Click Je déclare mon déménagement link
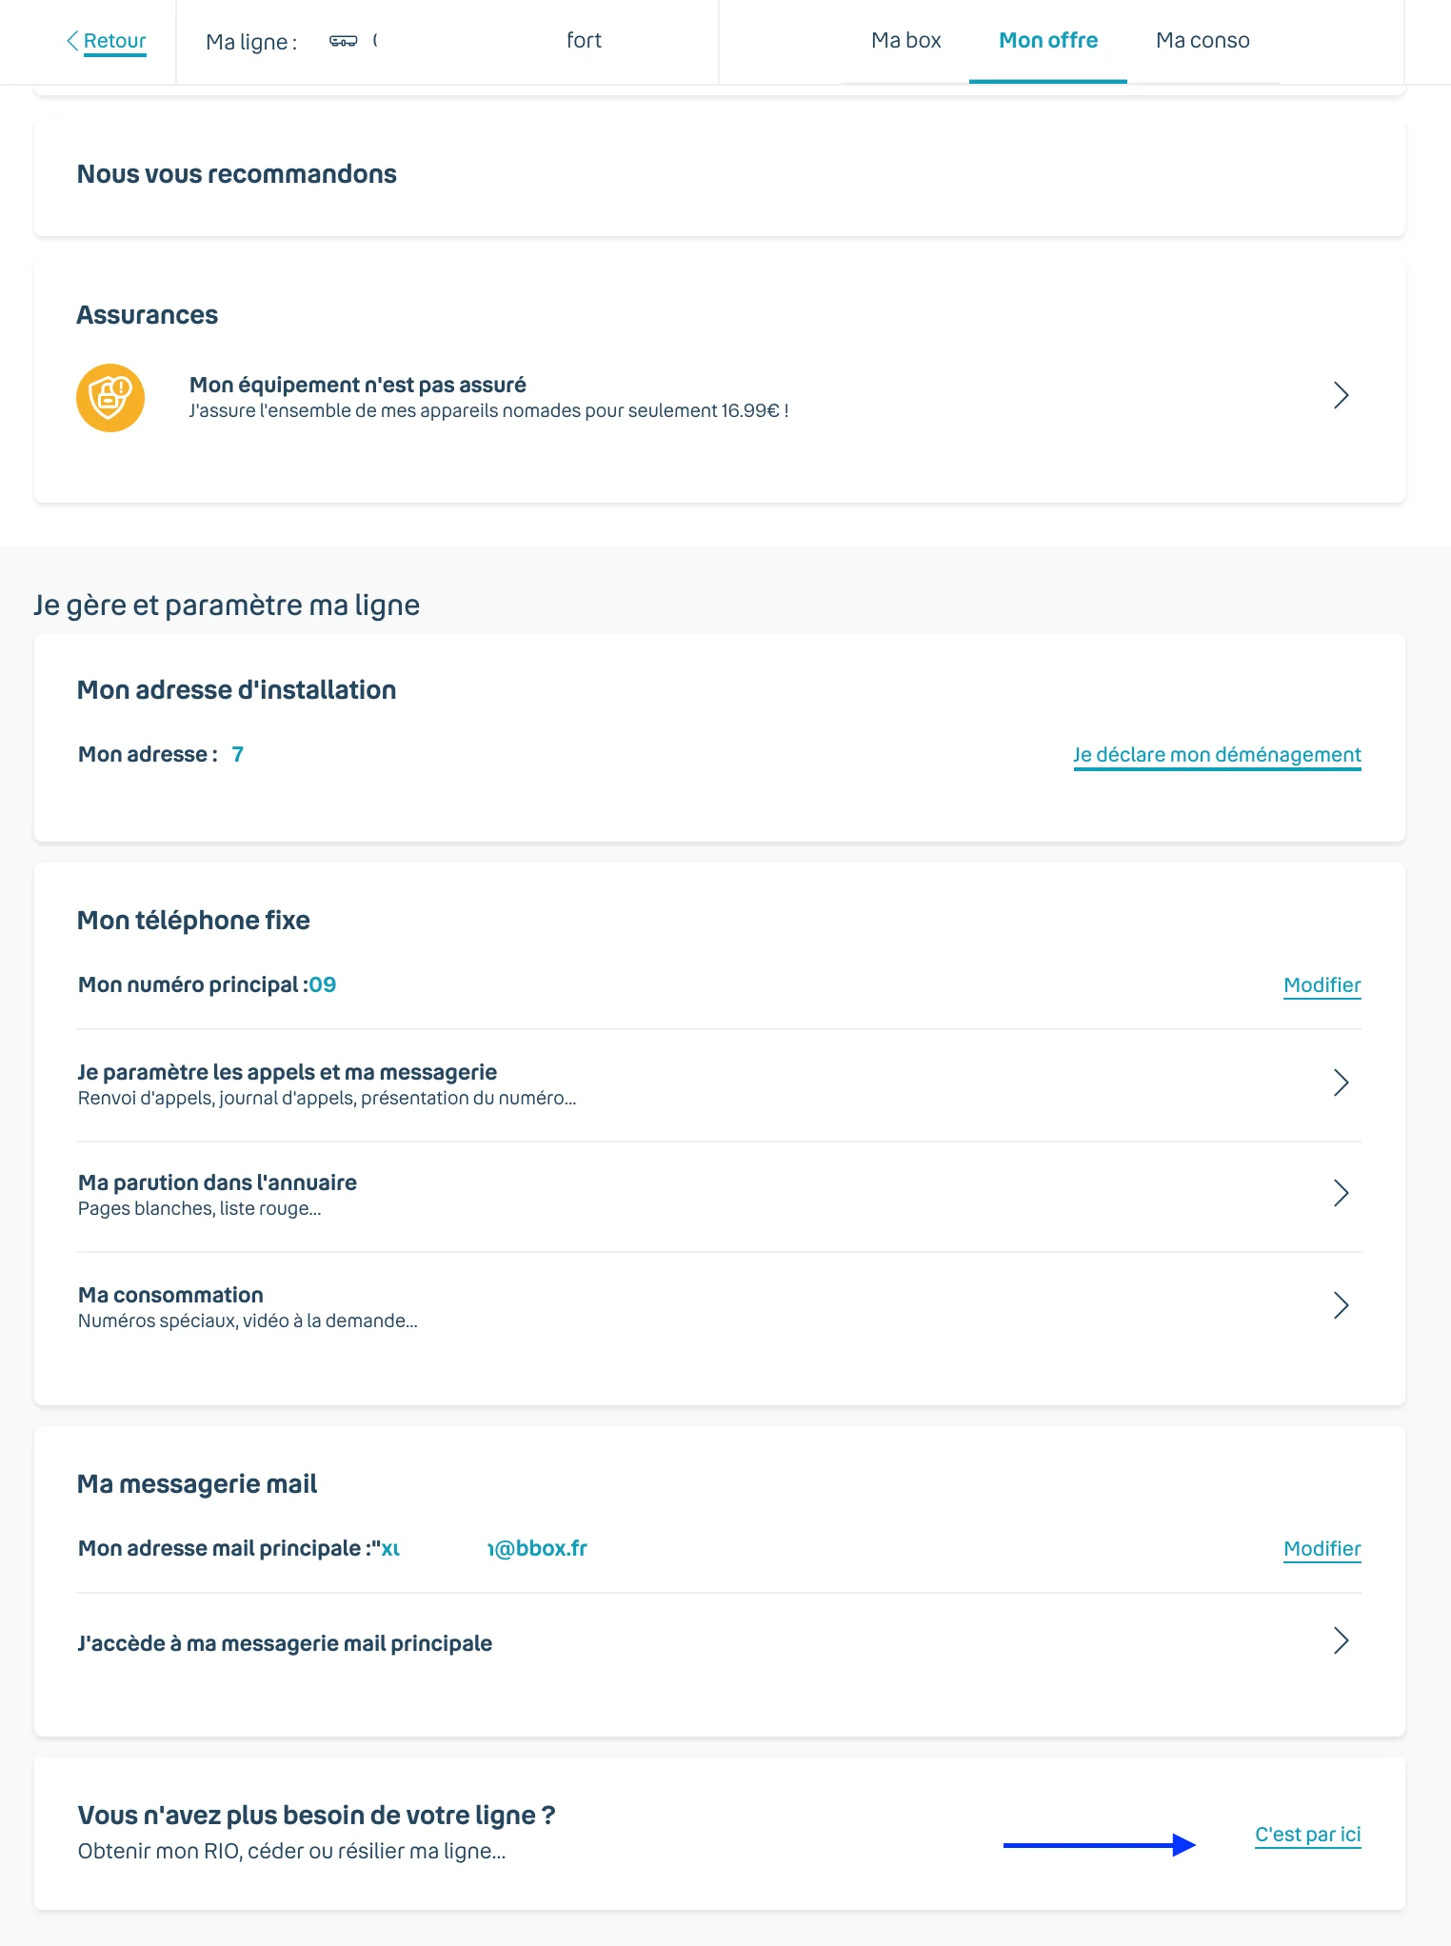The height and width of the screenshot is (1946, 1451). click(x=1217, y=755)
